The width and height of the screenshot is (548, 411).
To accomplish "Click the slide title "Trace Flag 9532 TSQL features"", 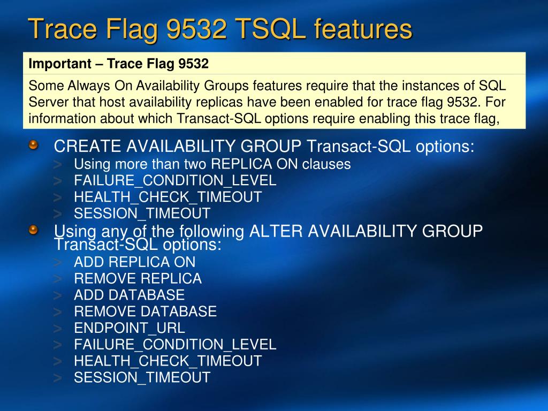I will coord(220,30).
